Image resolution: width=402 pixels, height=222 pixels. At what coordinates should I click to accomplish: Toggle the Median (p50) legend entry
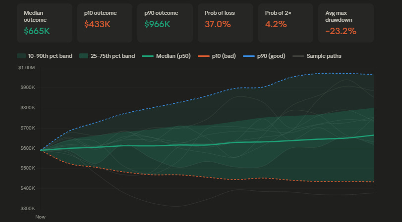coord(167,56)
